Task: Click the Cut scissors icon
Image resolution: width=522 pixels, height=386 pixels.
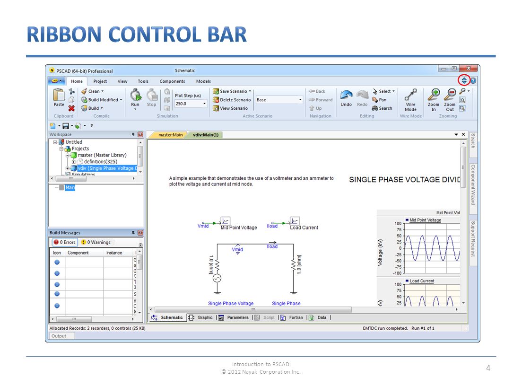Action: pyautogui.click(x=71, y=91)
